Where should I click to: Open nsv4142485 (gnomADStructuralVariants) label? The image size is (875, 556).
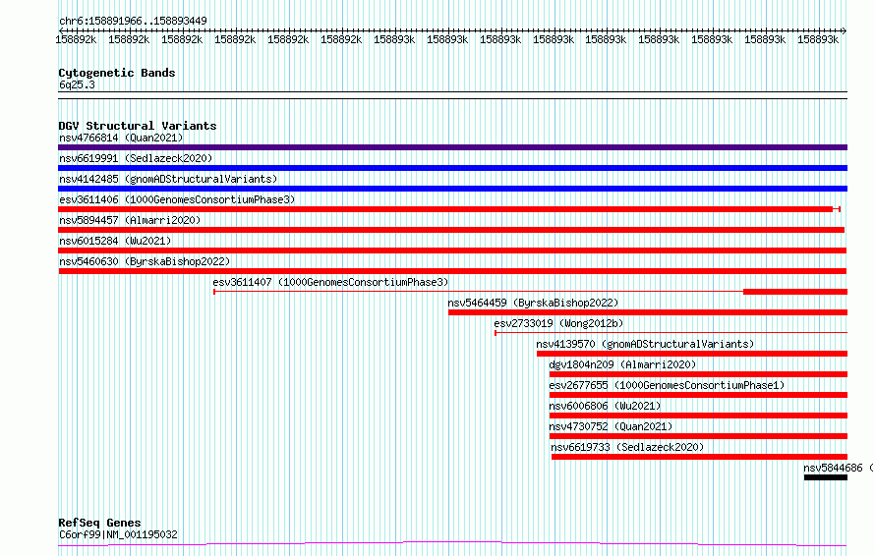(168, 179)
